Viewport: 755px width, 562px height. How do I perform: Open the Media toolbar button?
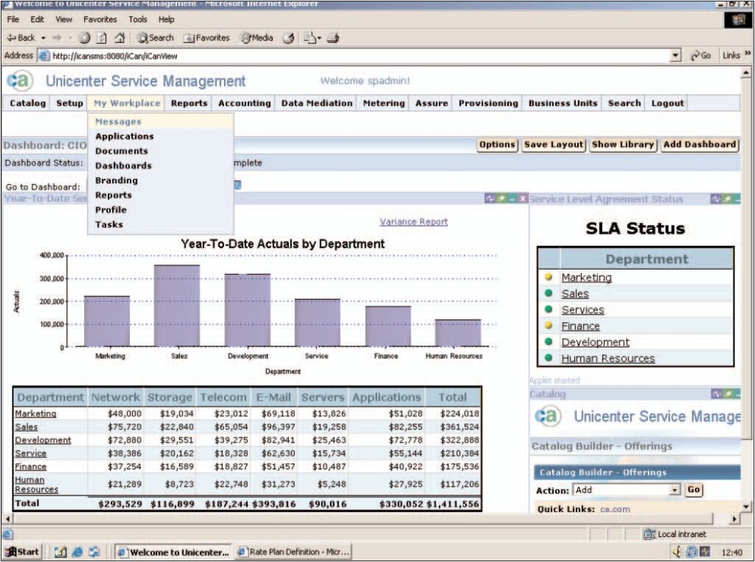coord(257,38)
